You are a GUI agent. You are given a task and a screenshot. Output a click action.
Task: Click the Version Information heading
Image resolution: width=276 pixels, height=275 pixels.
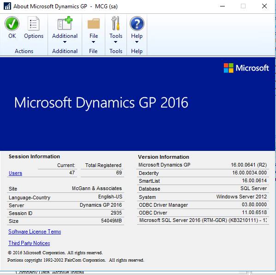(163, 157)
